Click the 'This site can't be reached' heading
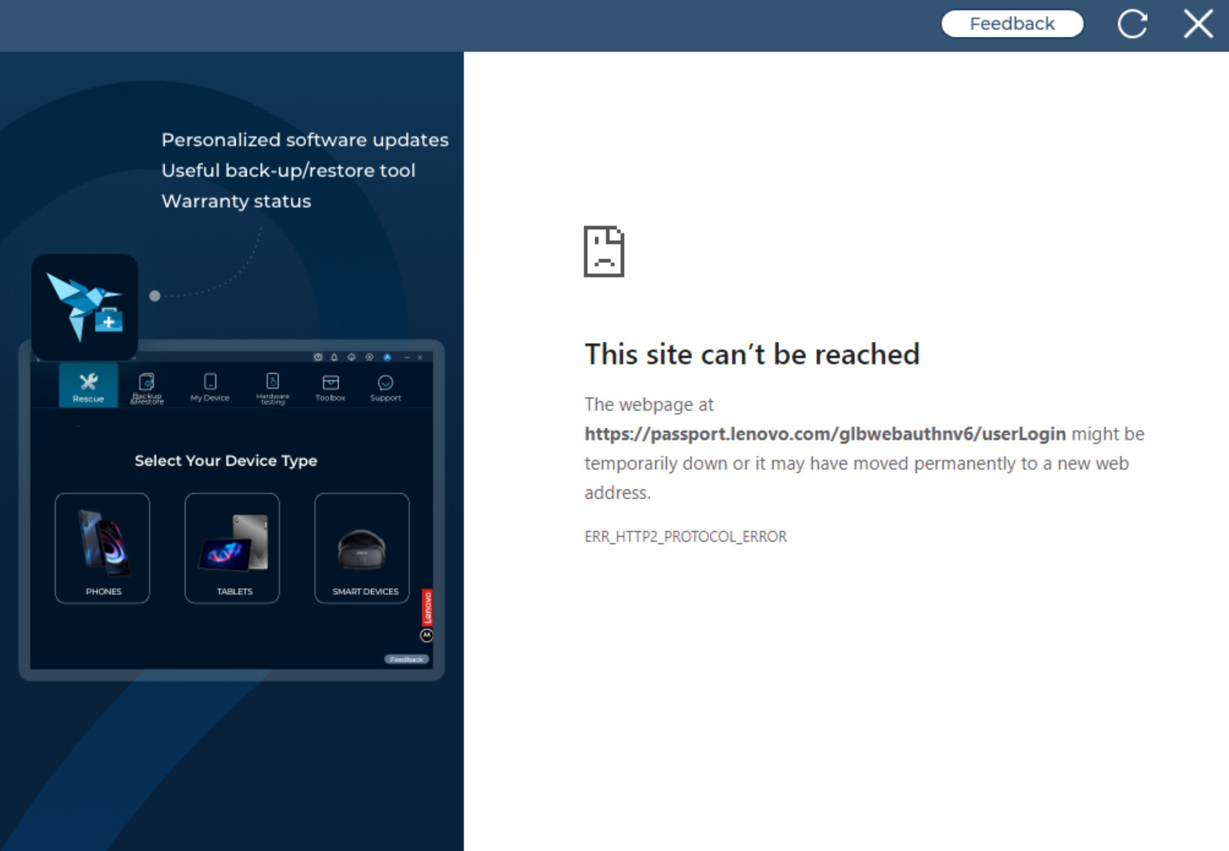Screen dimensions: 1229x851 pyautogui.click(x=752, y=354)
